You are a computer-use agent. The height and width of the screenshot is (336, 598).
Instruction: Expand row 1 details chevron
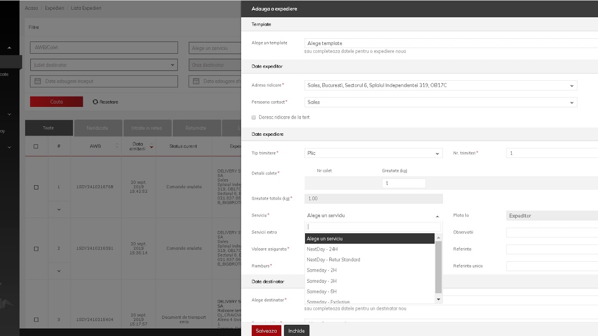pyautogui.click(x=59, y=210)
